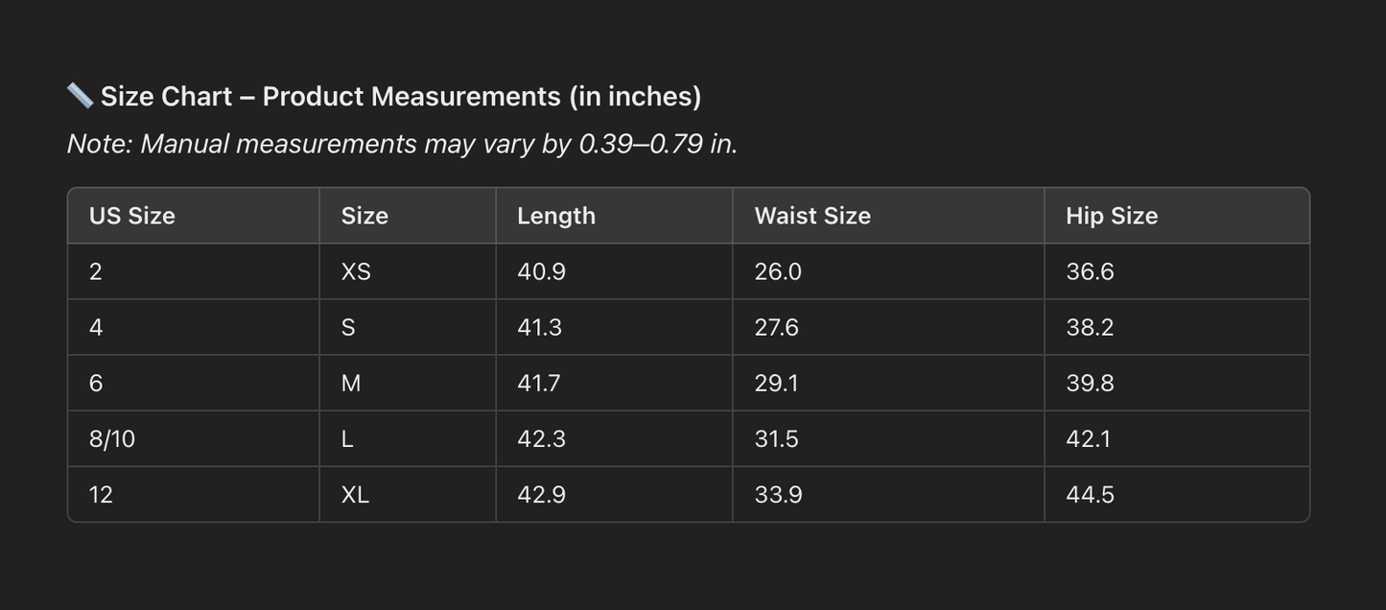Click the Waist Size column header

[x=812, y=216]
